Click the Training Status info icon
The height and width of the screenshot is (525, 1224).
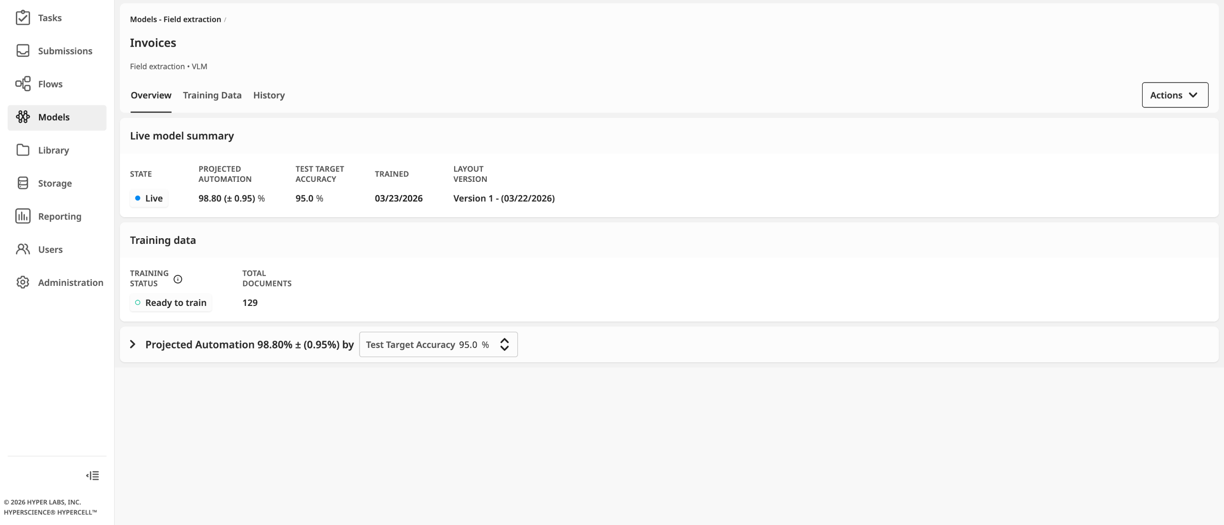[x=178, y=279]
